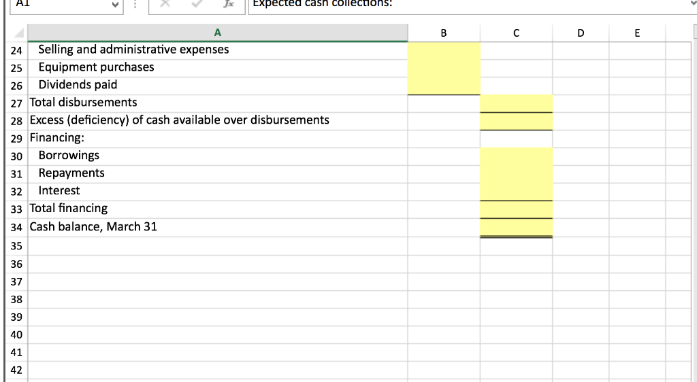Select 'Selling and administrative expenses' cell
Viewport: 697px width, 382px height.
pos(217,50)
